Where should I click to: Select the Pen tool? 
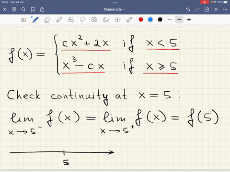point(35,20)
